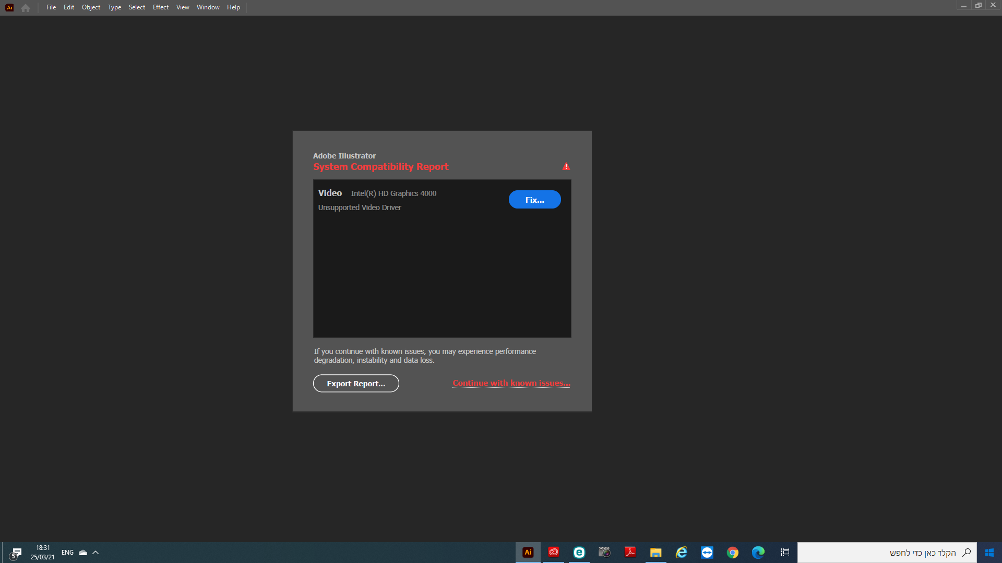
Task: Open Adobe Illustrator from the taskbar
Action: 528,553
